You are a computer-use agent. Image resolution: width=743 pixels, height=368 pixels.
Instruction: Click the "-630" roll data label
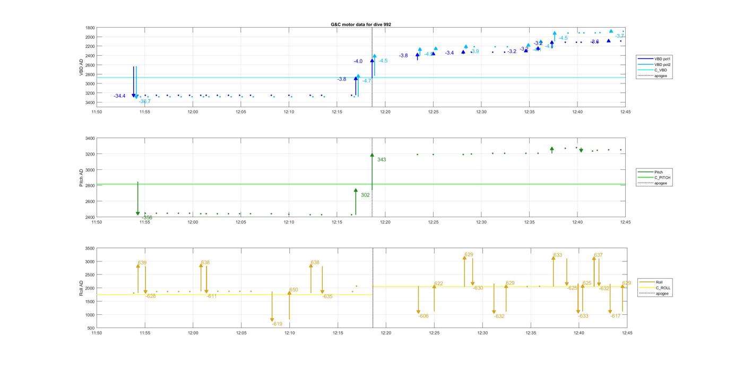[478, 288]
